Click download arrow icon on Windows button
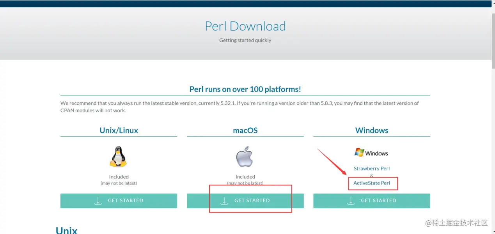 pos(351,201)
